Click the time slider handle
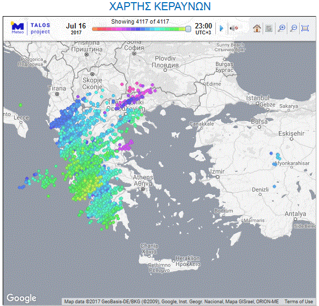This screenshot has width=319, height=306. click(x=188, y=29)
